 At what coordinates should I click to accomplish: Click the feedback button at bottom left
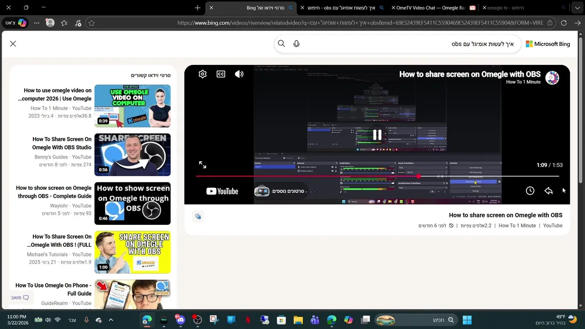click(20, 297)
